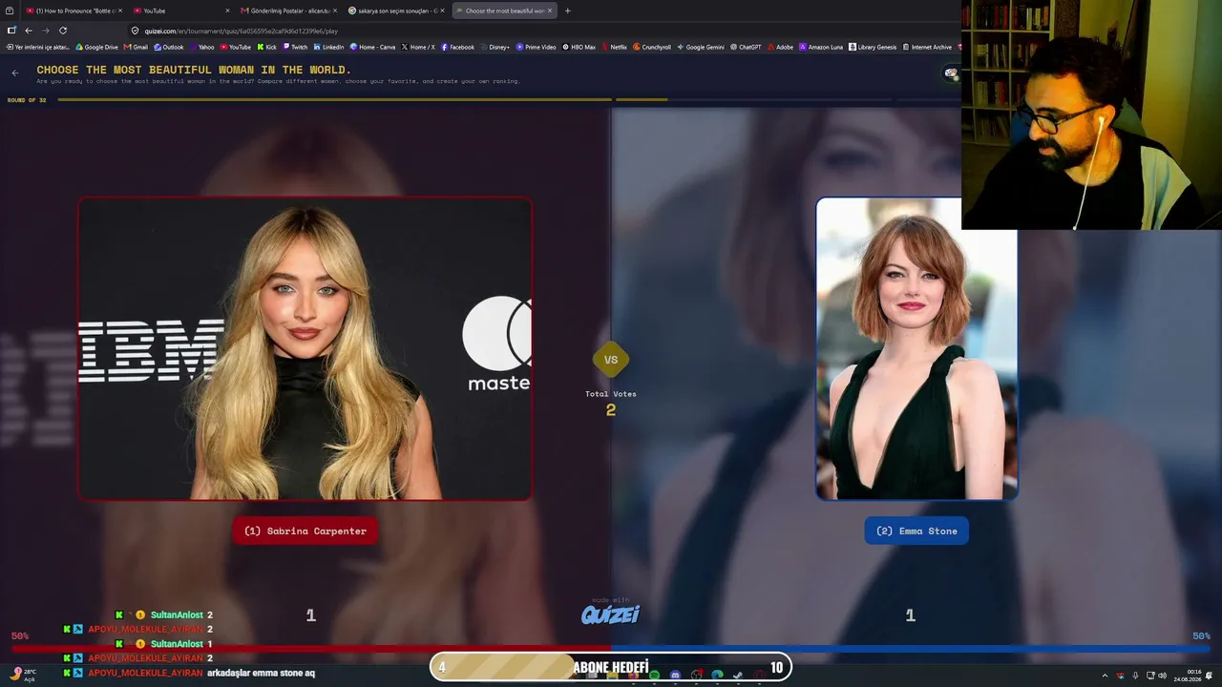This screenshot has width=1222, height=687.
Task: Vote for Sabrina Carpenter button
Action: click(305, 531)
